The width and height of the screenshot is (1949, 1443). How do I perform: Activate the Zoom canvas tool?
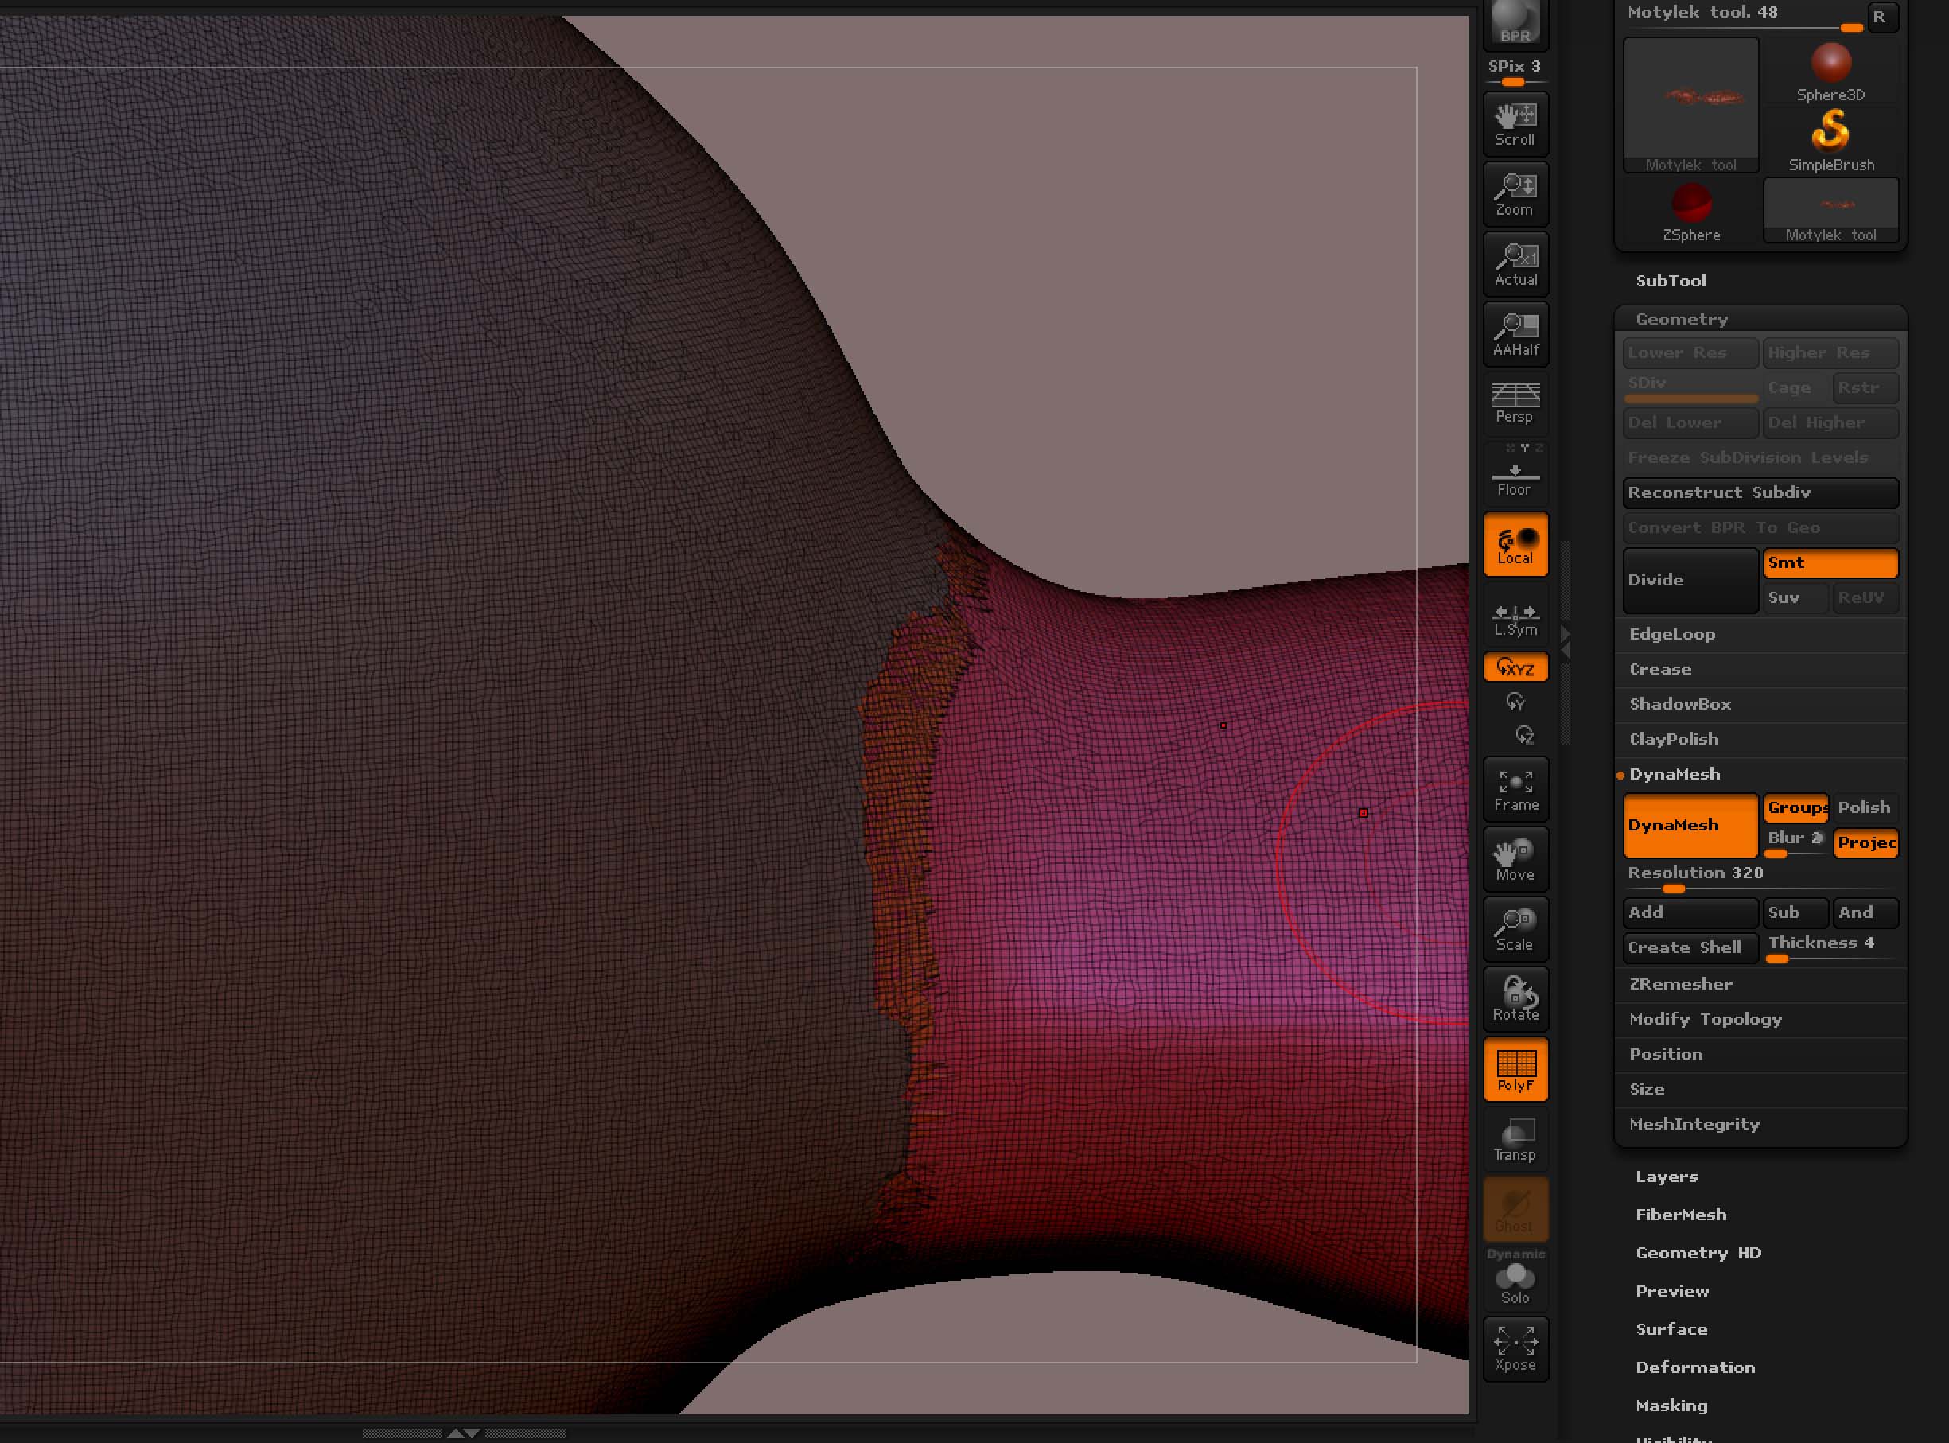(1515, 193)
